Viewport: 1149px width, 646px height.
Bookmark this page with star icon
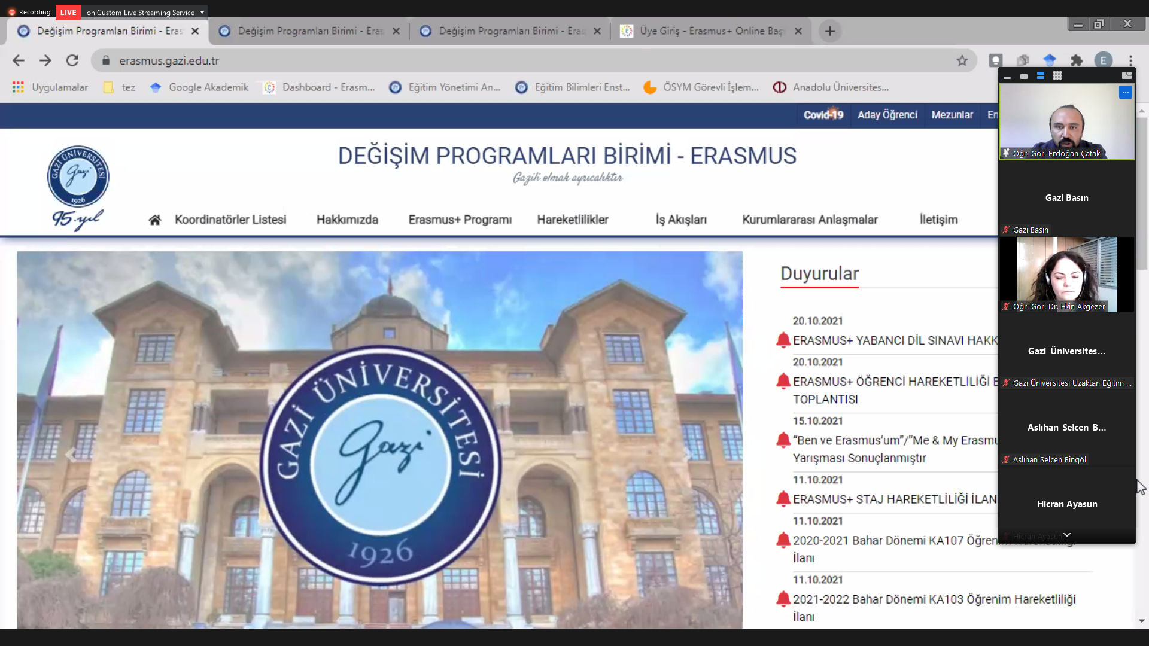tap(962, 60)
